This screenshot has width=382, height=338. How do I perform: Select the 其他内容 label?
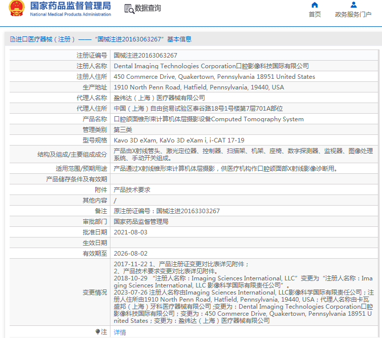point(95,201)
